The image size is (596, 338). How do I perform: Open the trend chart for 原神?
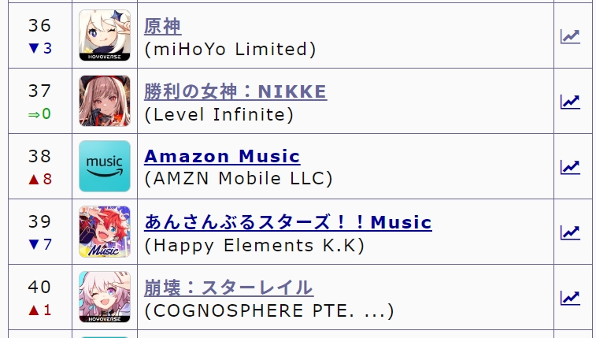coord(570,36)
